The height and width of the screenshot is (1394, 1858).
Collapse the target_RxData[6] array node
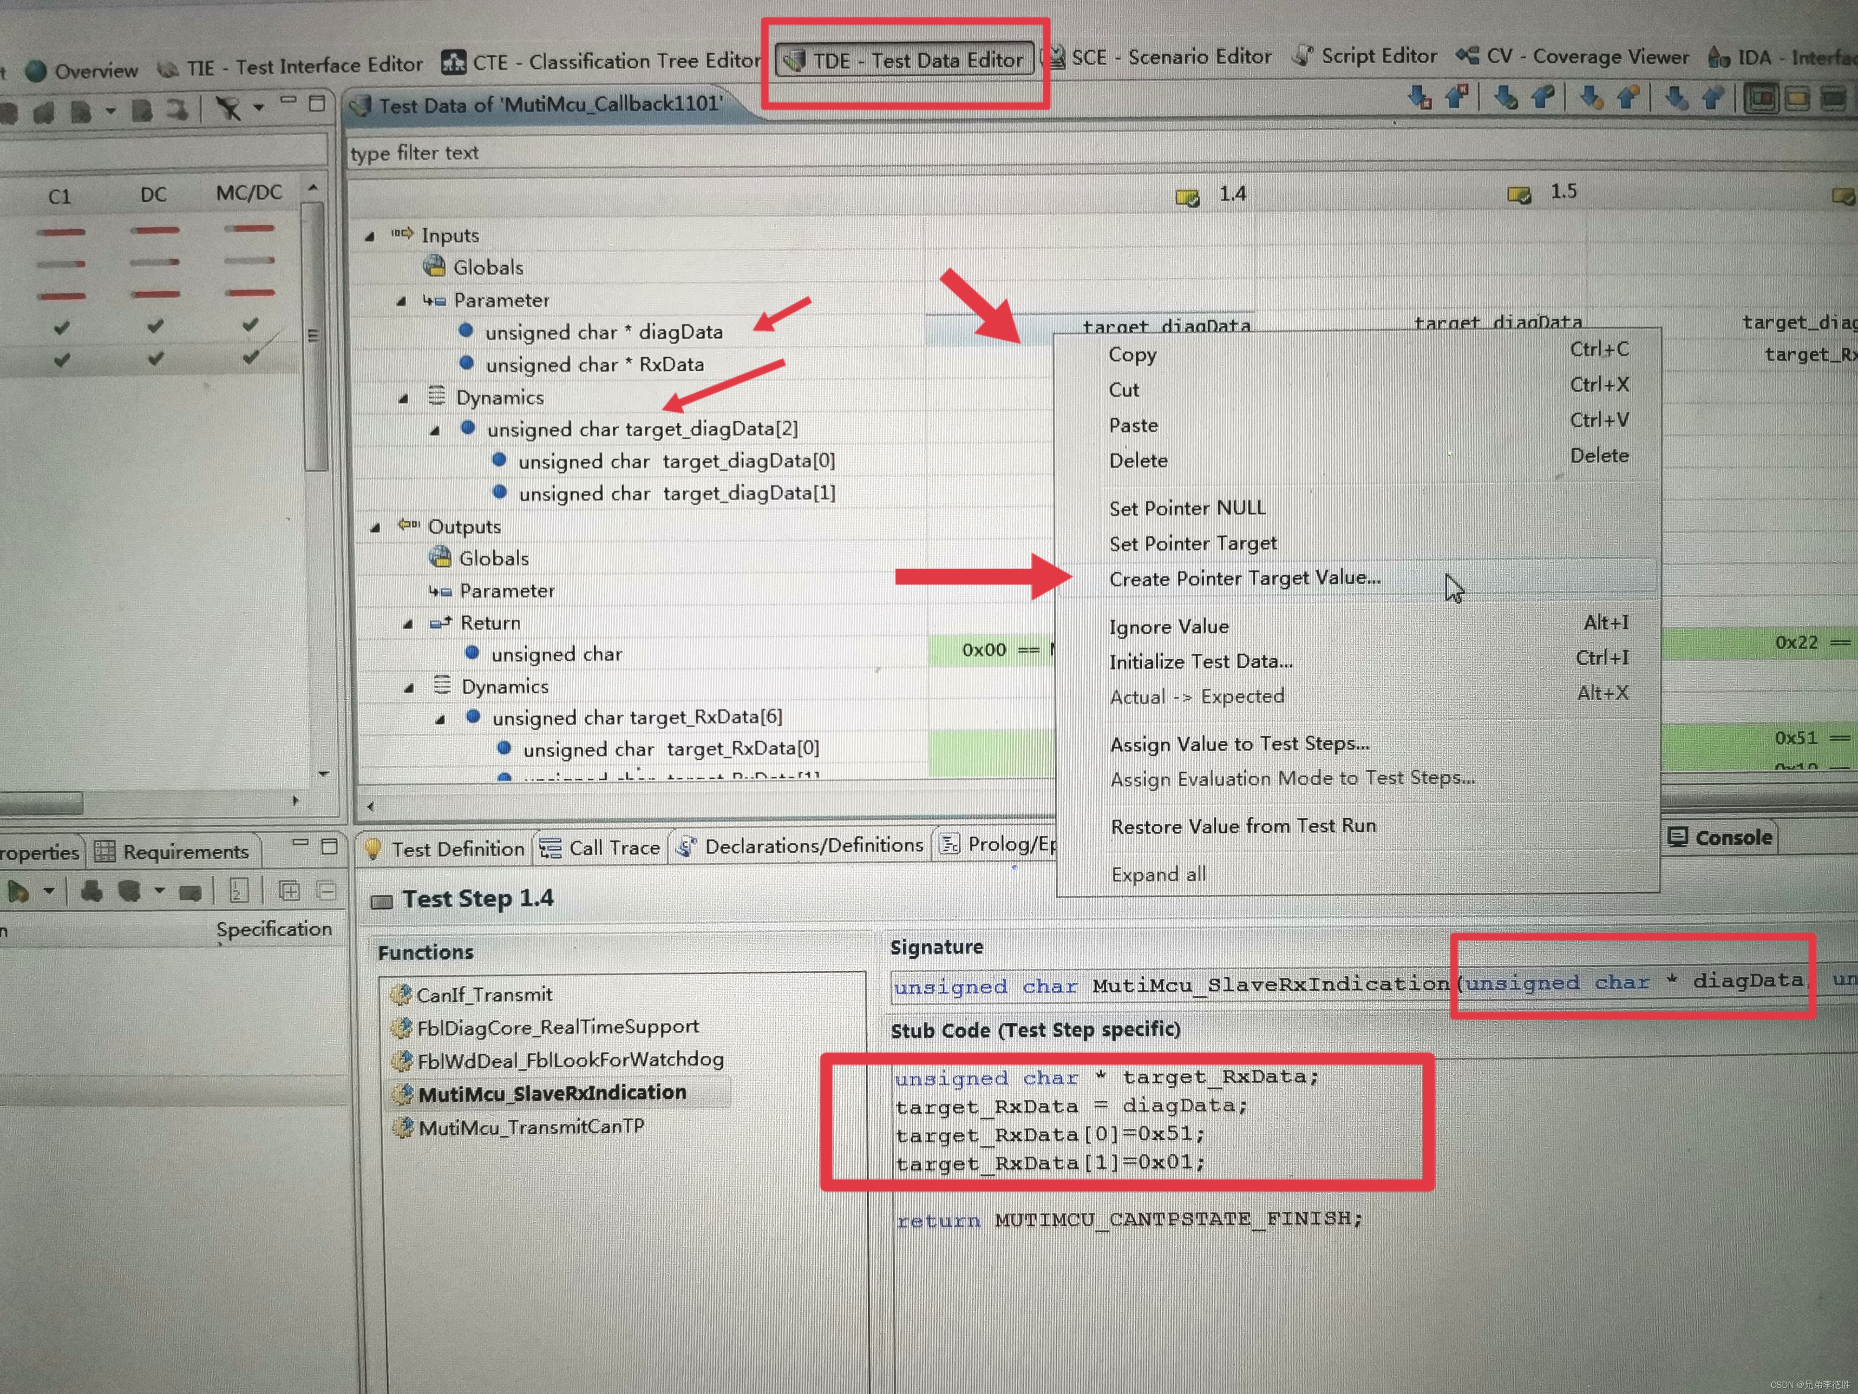440,719
